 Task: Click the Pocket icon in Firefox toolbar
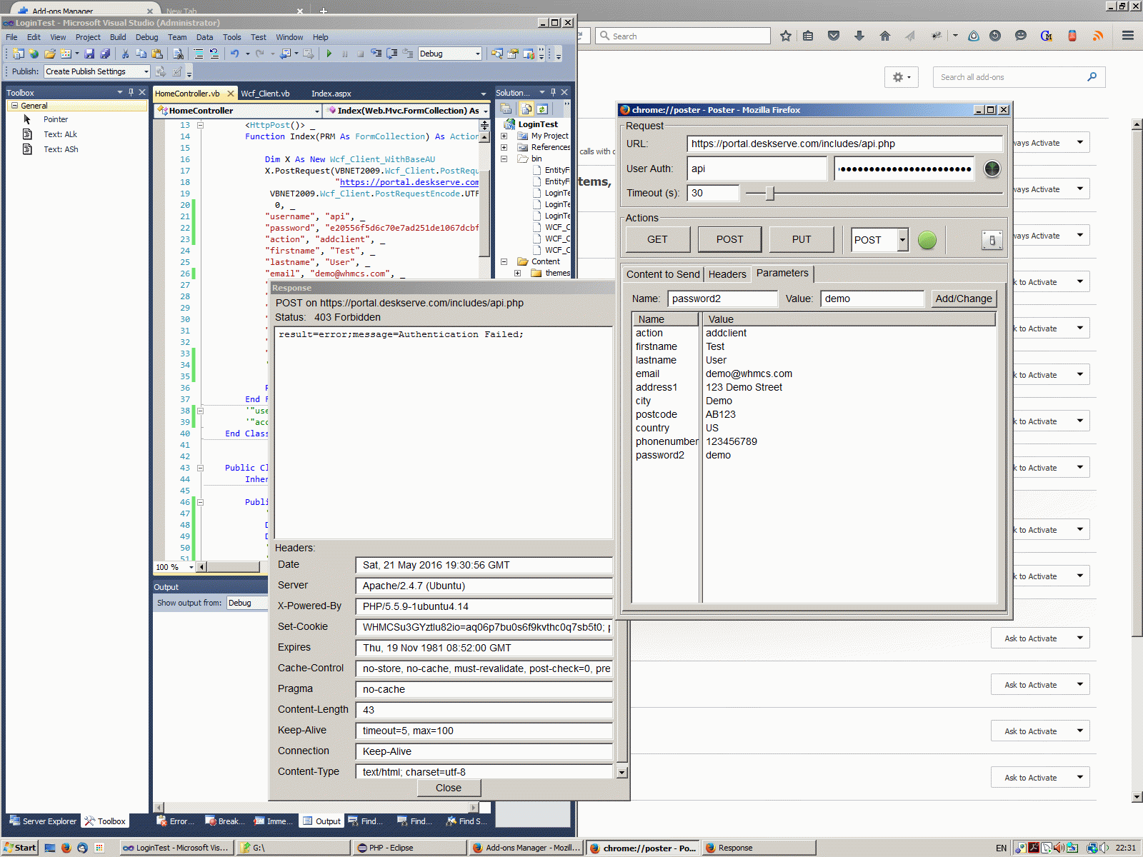(834, 36)
